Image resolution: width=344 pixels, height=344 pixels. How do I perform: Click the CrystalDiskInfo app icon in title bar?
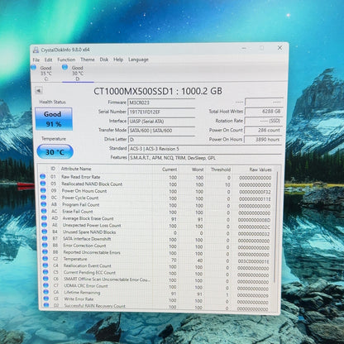(36, 50)
